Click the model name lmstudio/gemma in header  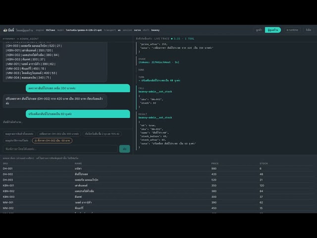click(x=84, y=30)
